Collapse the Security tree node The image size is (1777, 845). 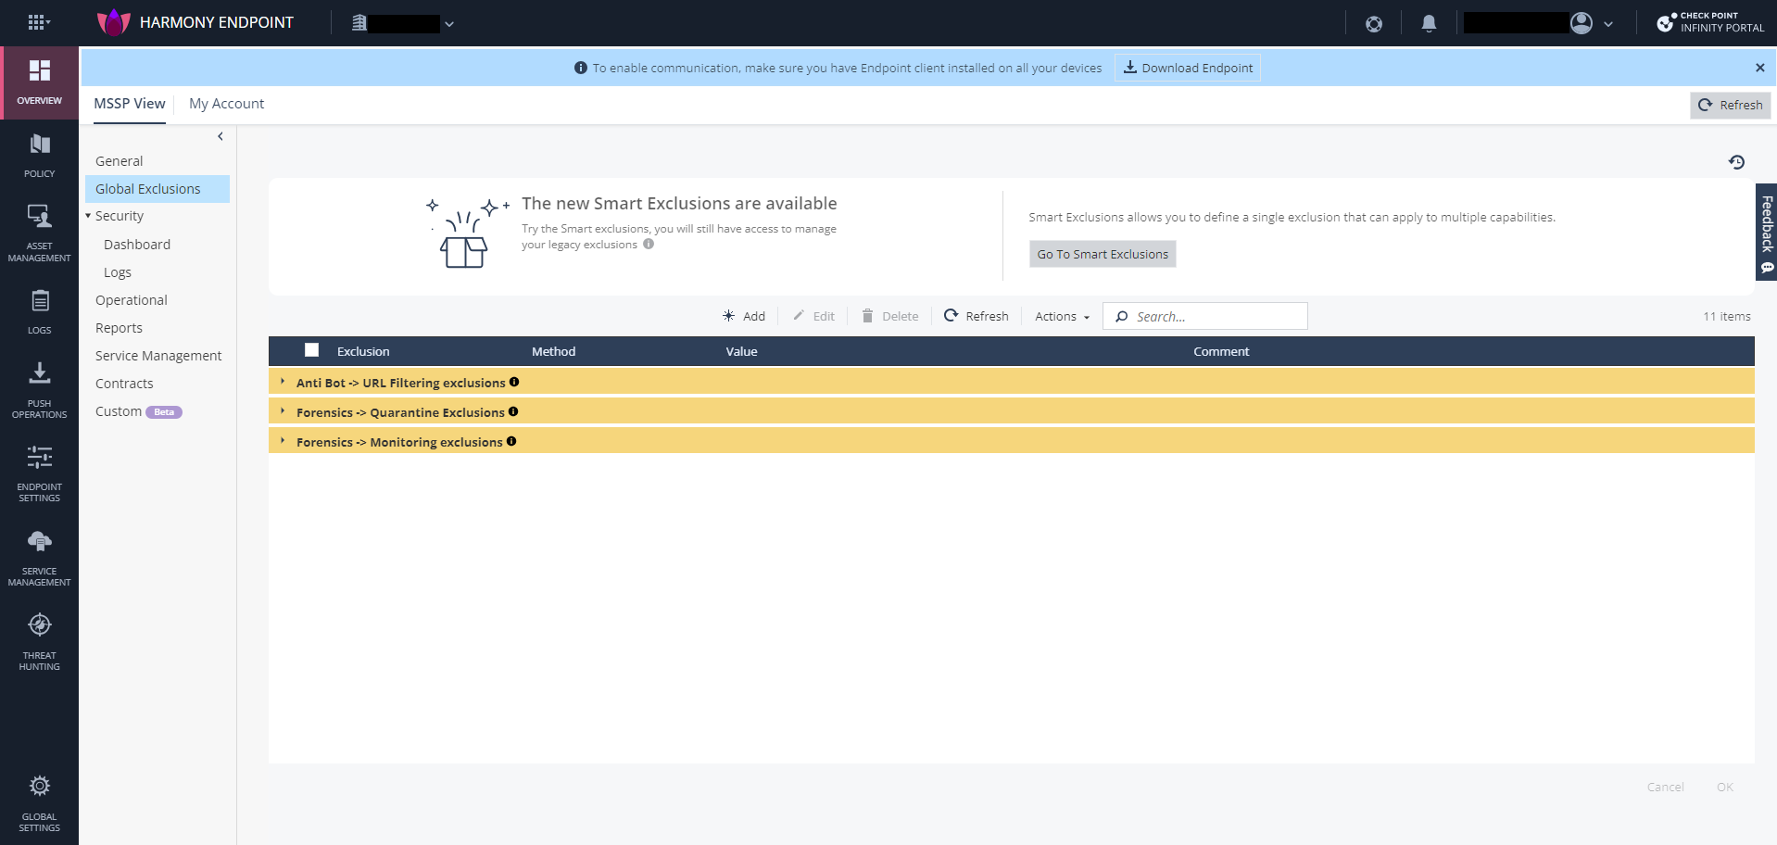(x=88, y=216)
